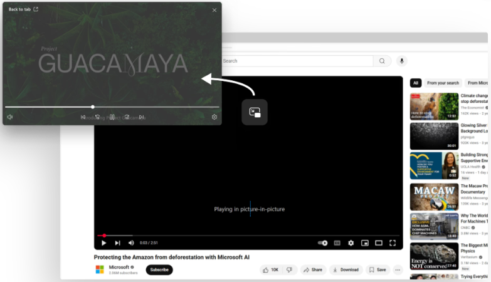This screenshot has height=282, width=491.
Task: Click the Share button
Action: click(313, 270)
